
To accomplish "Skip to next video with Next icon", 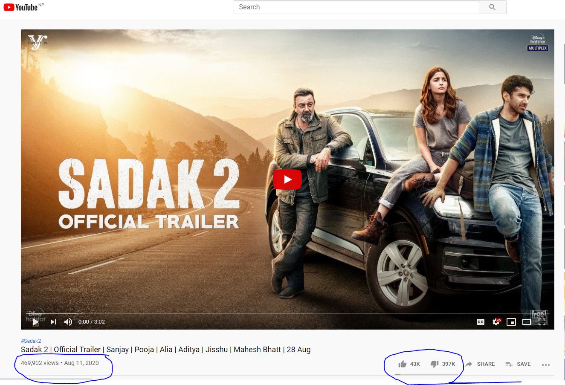I will click(x=53, y=322).
